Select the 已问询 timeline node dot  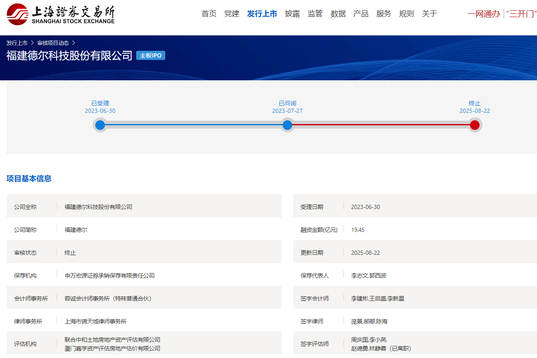click(x=287, y=124)
